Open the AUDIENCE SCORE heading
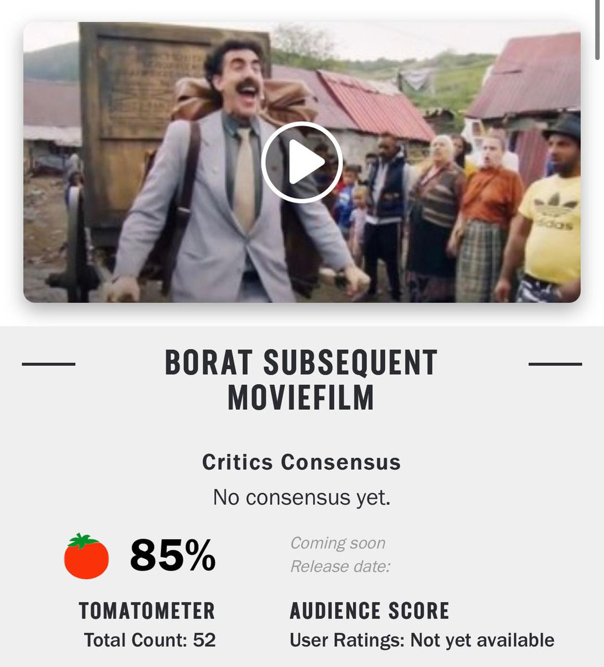The height and width of the screenshot is (667, 604). [370, 611]
